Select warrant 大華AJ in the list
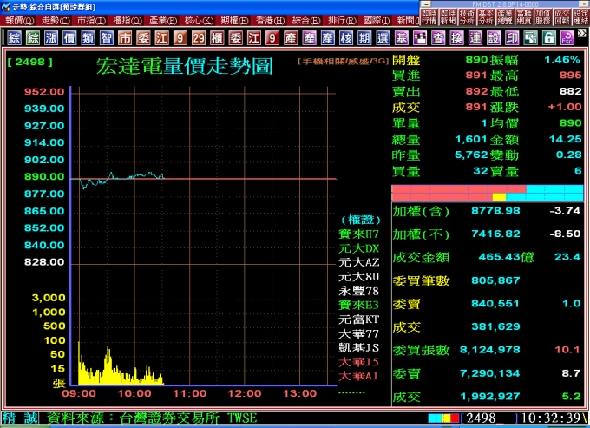The image size is (590, 428). [358, 376]
